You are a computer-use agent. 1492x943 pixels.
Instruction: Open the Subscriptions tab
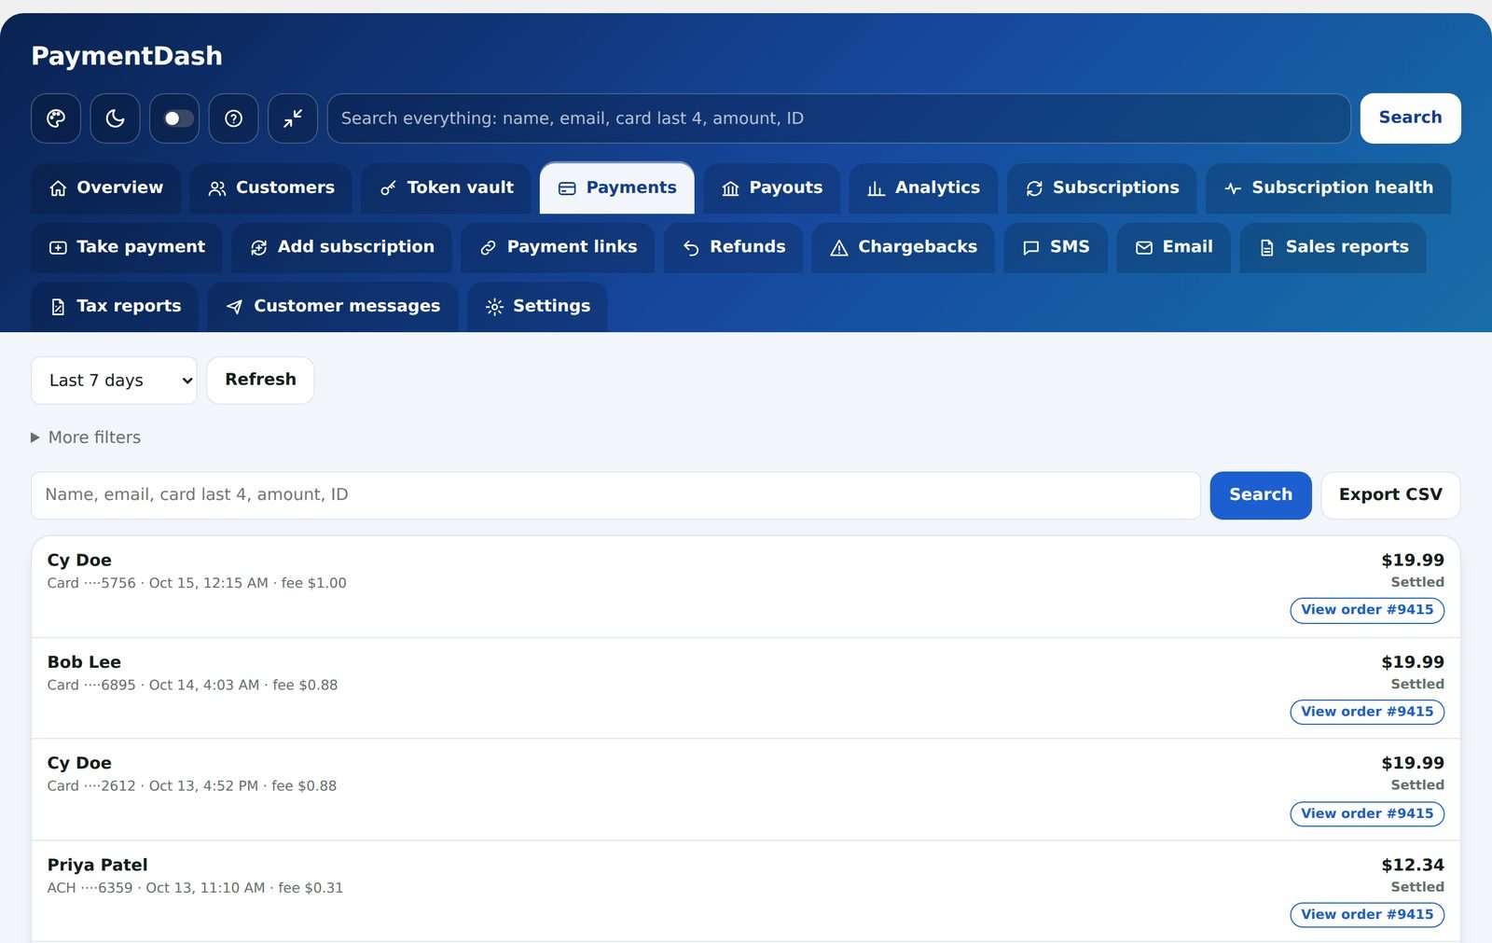pyautogui.click(x=1102, y=188)
